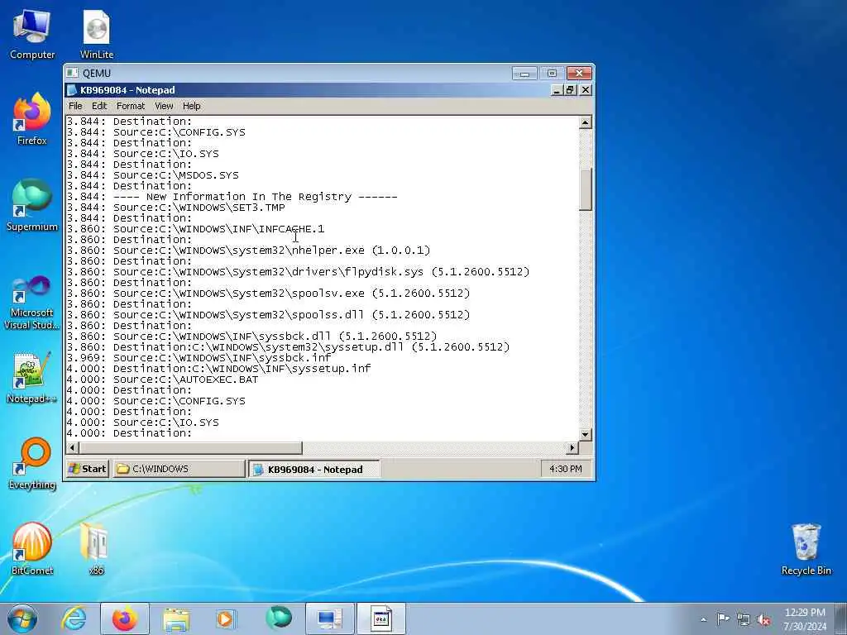Viewport: 847px width, 635px height.
Task: Click the AUTOEXEC.BAT source line
Action: pos(162,380)
